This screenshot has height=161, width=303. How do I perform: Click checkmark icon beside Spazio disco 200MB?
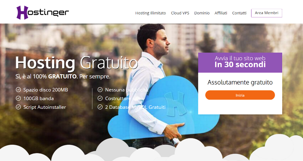(18, 90)
